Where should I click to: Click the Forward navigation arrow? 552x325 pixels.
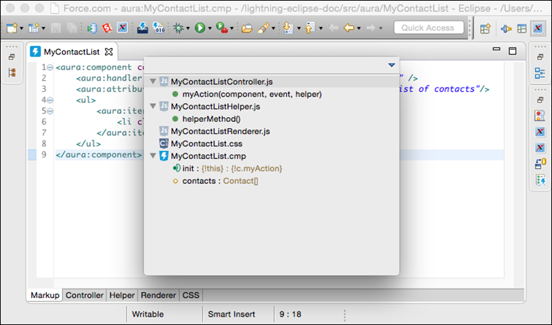point(371,28)
